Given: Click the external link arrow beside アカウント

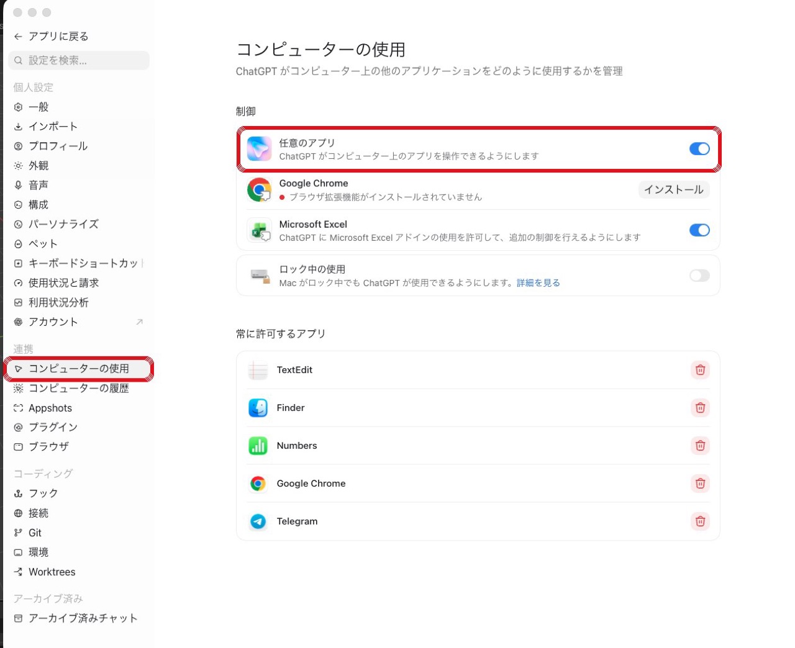Looking at the screenshot, I should [140, 322].
